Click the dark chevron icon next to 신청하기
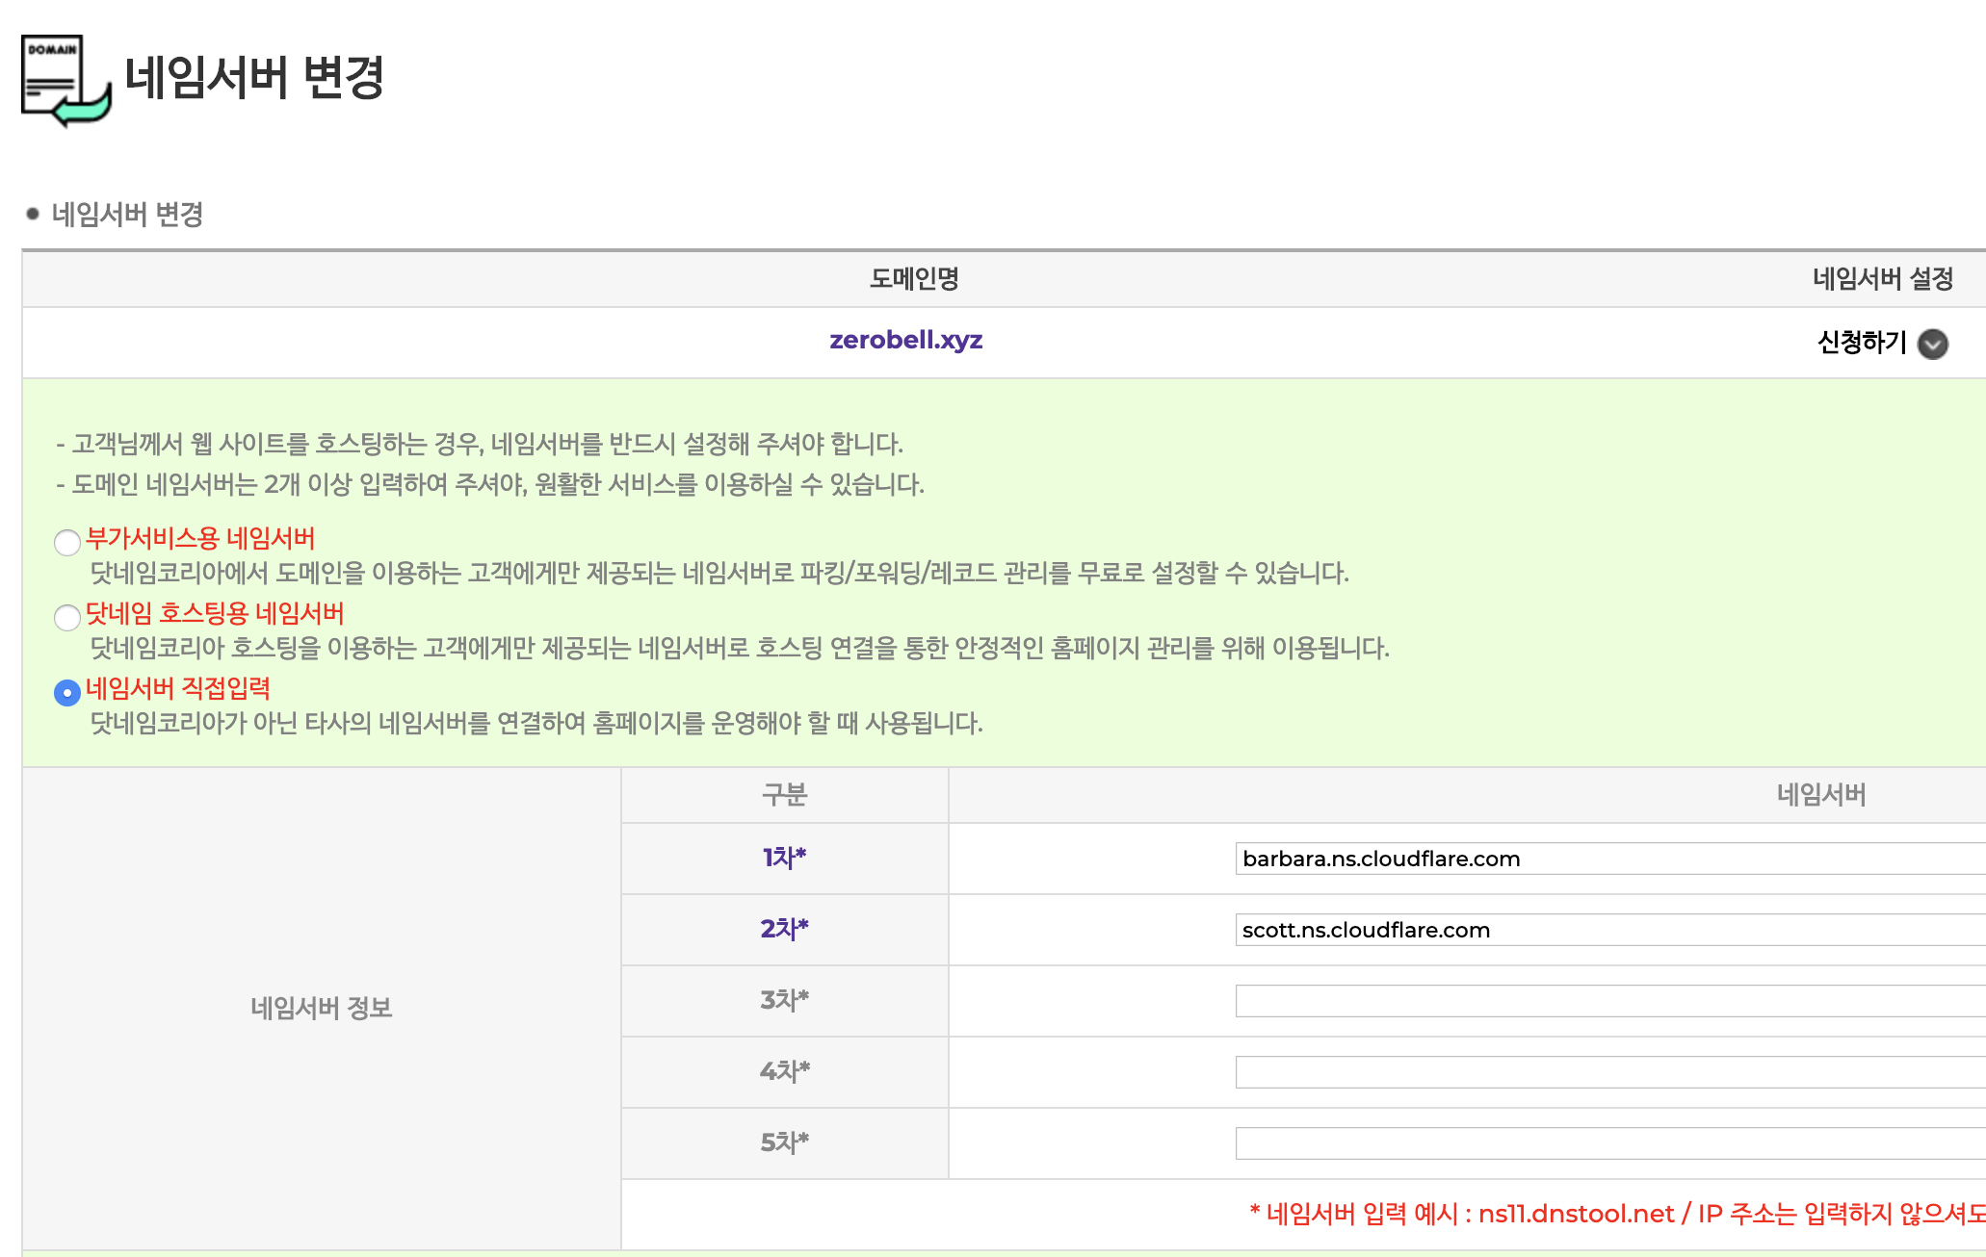The height and width of the screenshot is (1257, 1986). click(1932, 344)
